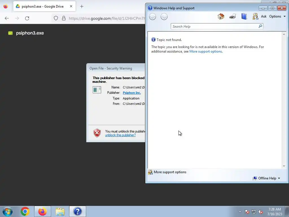Go back in Firefox browser
Viewport: 289px width, 217px height.
click(7, 18)
